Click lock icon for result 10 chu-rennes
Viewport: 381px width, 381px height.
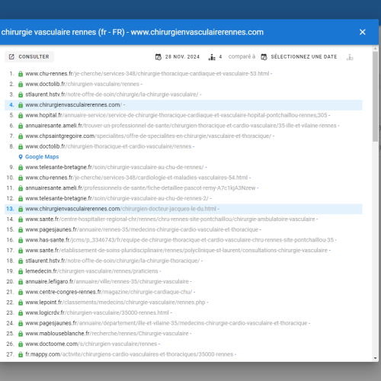coord(21,178)
